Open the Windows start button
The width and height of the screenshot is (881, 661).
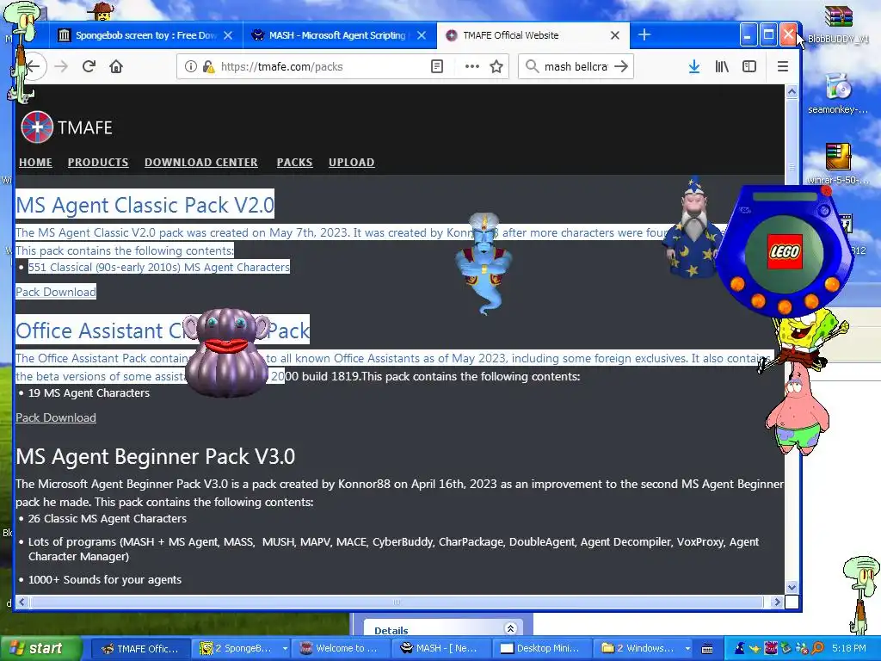pyautogui.click(x=40, y=648)
